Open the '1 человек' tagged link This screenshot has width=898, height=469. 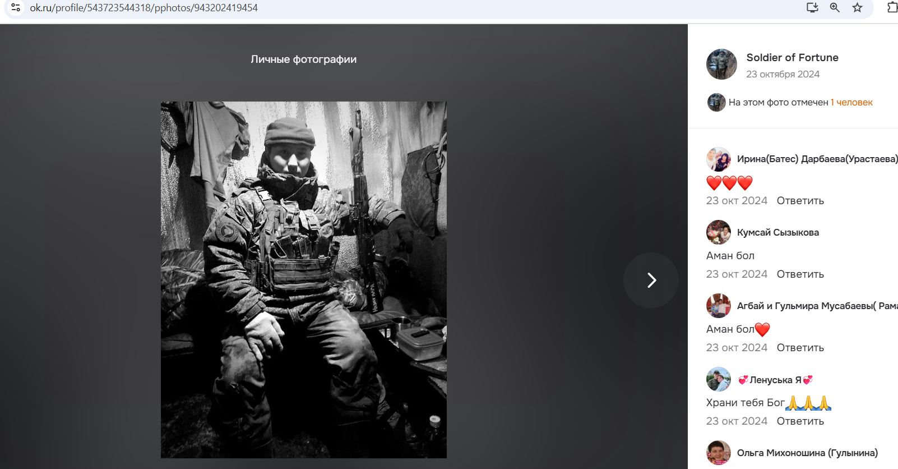point(851,102)
